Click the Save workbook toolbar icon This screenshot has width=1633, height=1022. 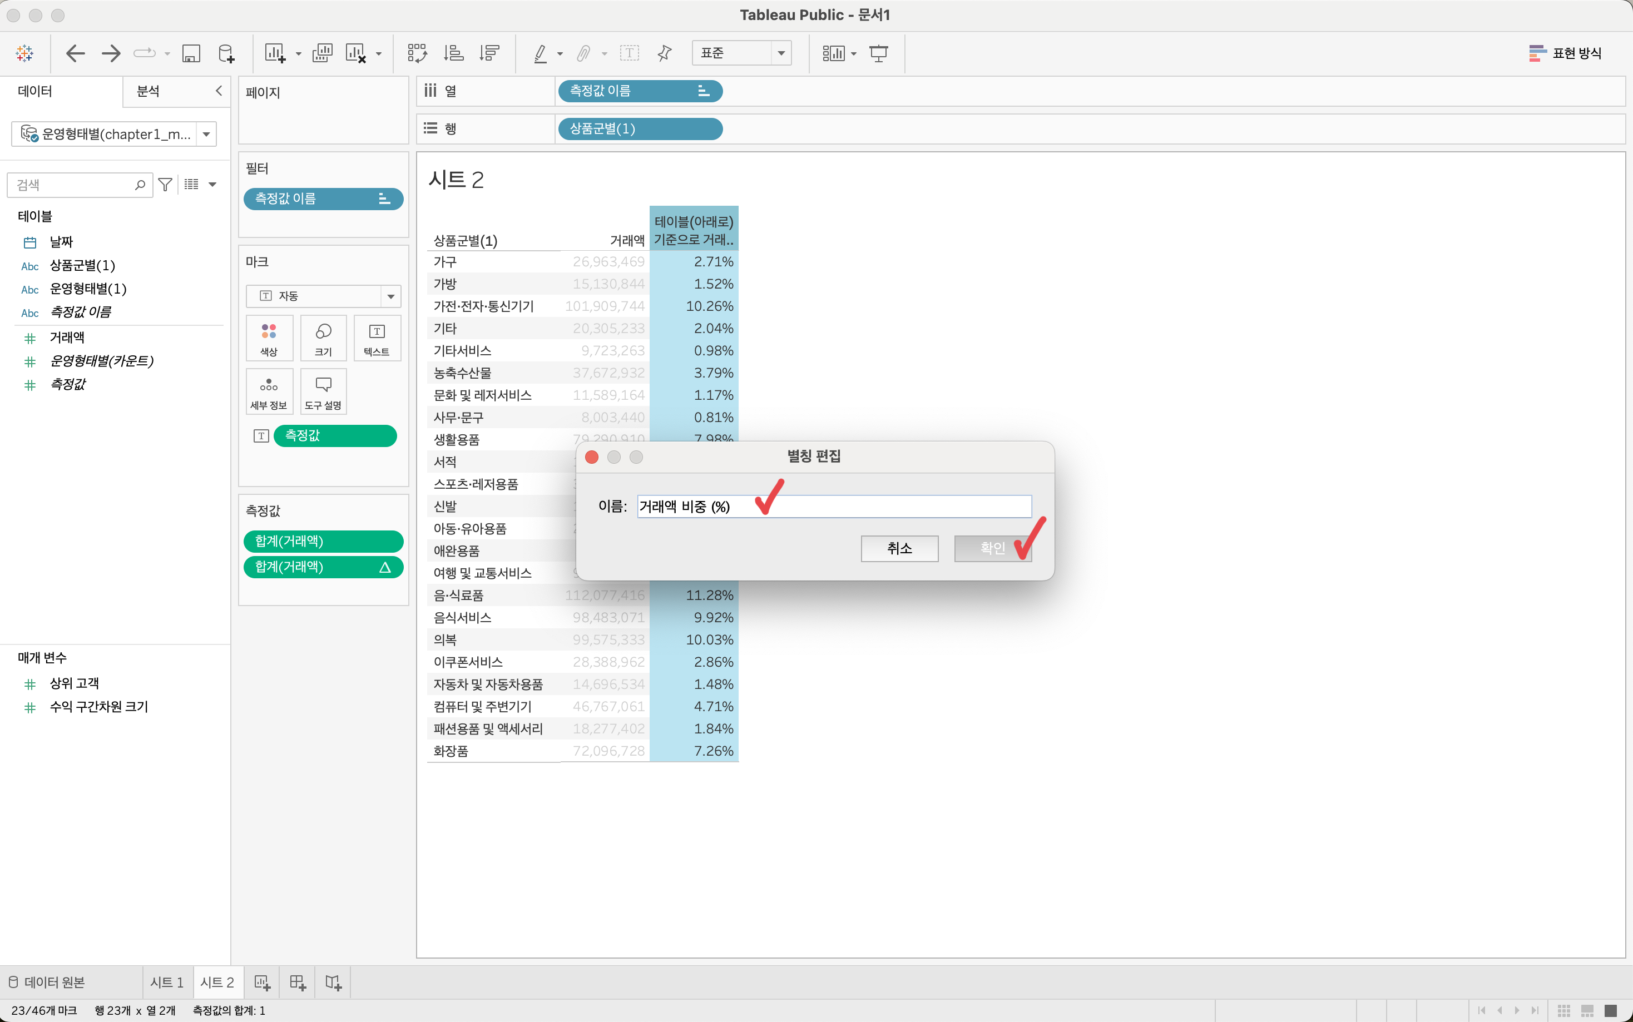pyautogui.click(x=191, y=53)
